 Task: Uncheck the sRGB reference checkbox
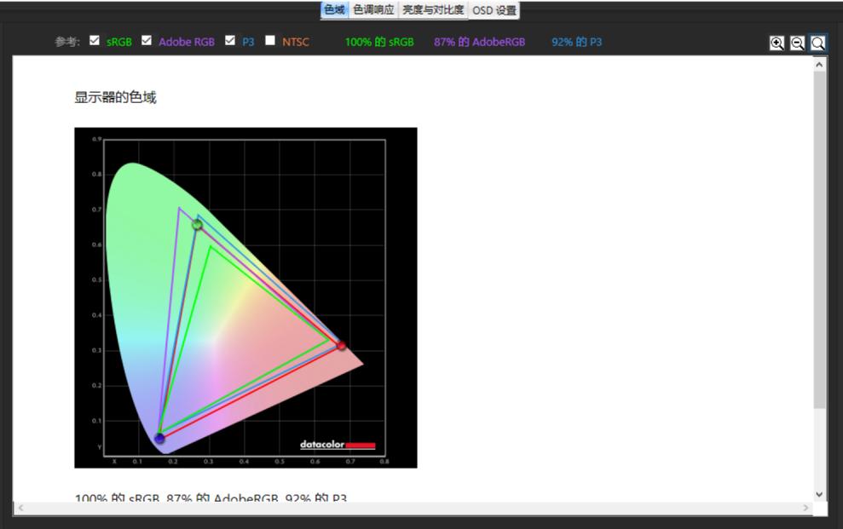[94, 40]
